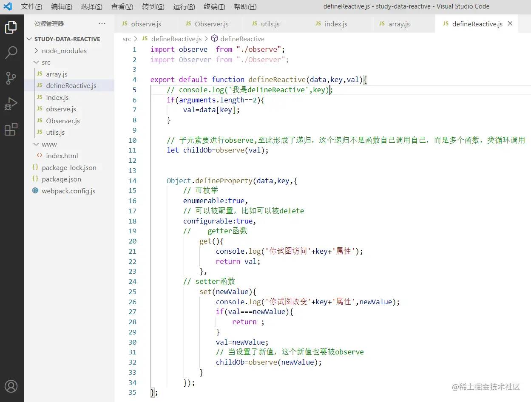Open the 运行 menu
The height and width of the screenshot is (402, 531).
click(x=184, y=6)
